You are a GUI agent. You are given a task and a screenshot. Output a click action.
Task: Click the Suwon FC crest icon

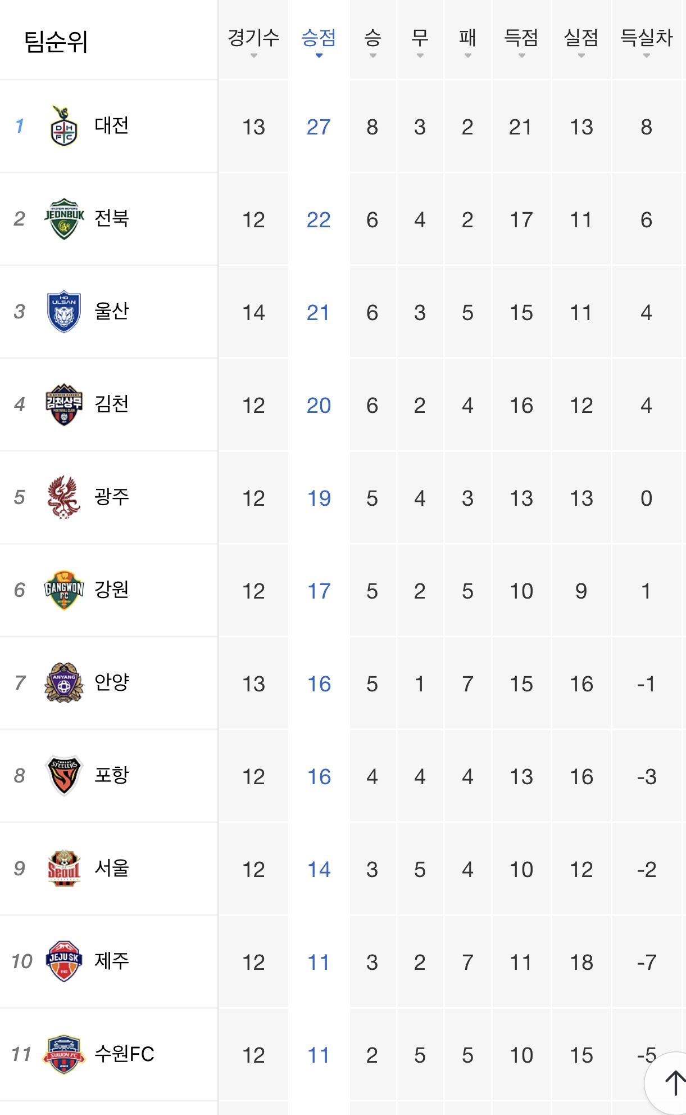click(x=64, y=1054)
